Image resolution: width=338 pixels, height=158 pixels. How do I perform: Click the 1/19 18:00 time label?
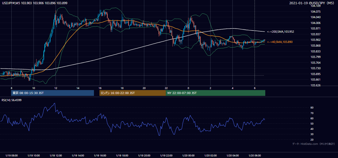click(122, 156)
